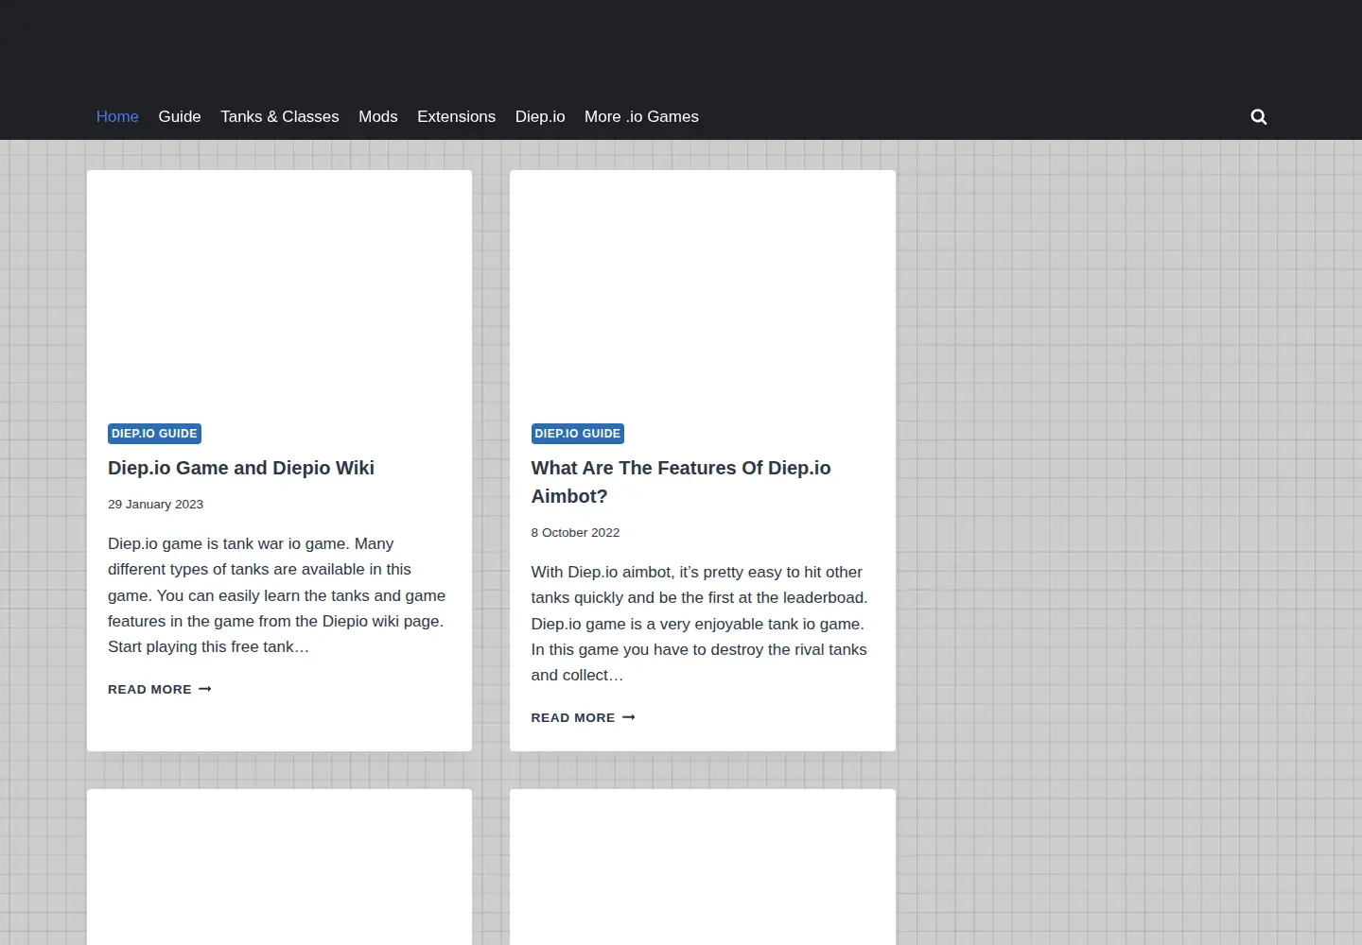Click the 29 January 2023 date
The width and height of the screenshot is (1362, 945).
155,505
